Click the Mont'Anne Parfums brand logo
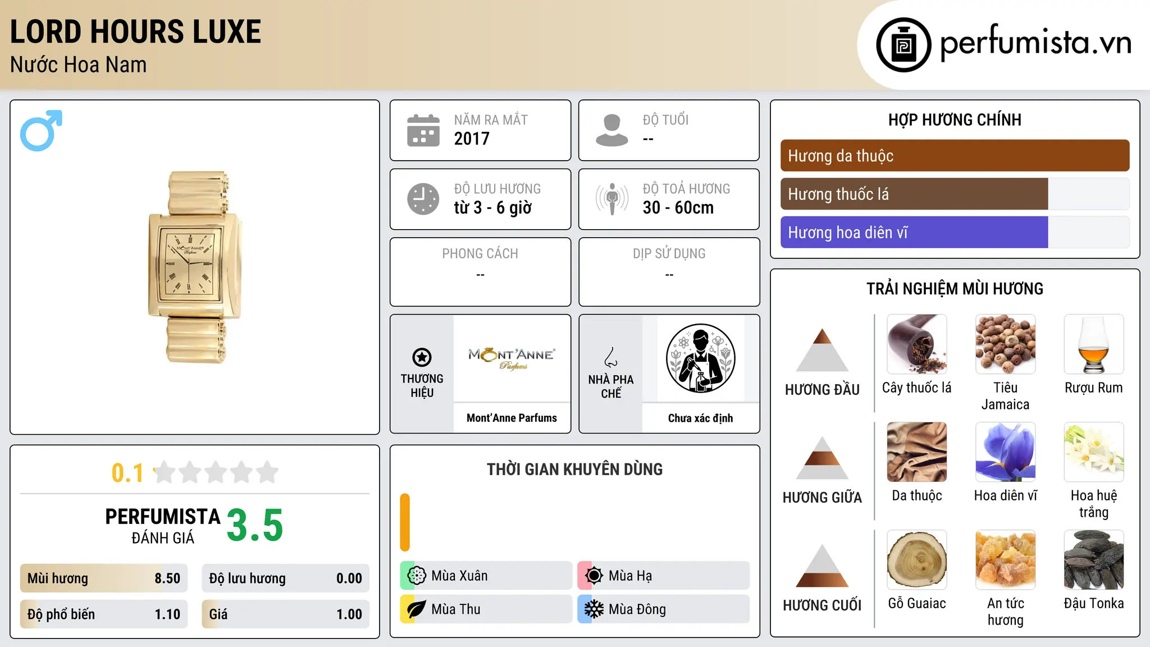This screenshot has height=647, width=1150. 512,359
